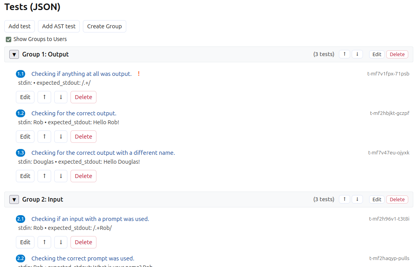This screenshot has height=267, width=416.
Task: Click the Create Group button
Action: [x=105, y=26]
